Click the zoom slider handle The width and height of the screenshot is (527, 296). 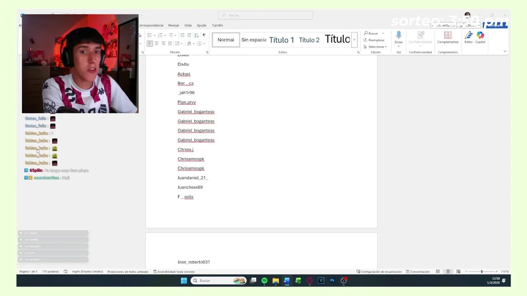pos(482,272)
